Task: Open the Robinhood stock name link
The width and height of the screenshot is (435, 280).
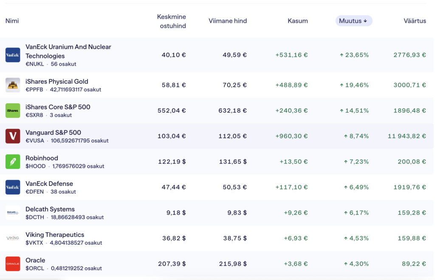Action: (42, 158)
